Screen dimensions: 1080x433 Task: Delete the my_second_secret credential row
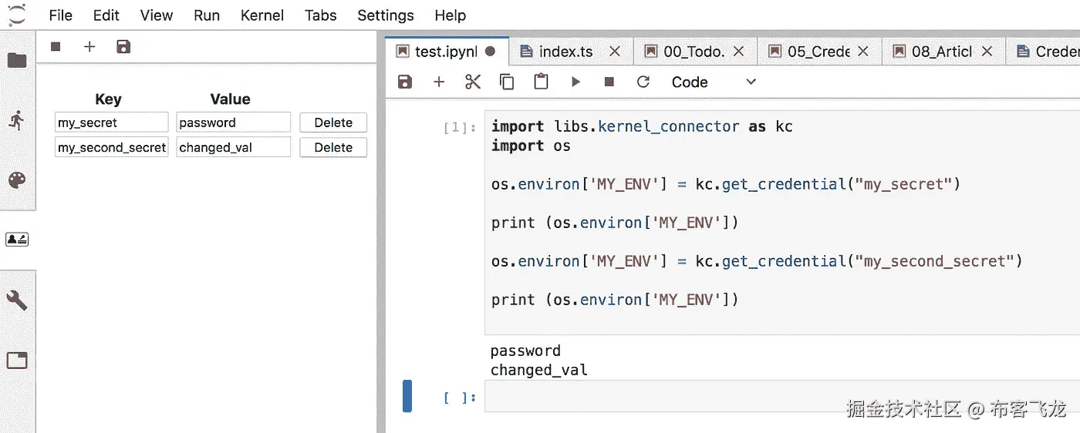[333, 147]
